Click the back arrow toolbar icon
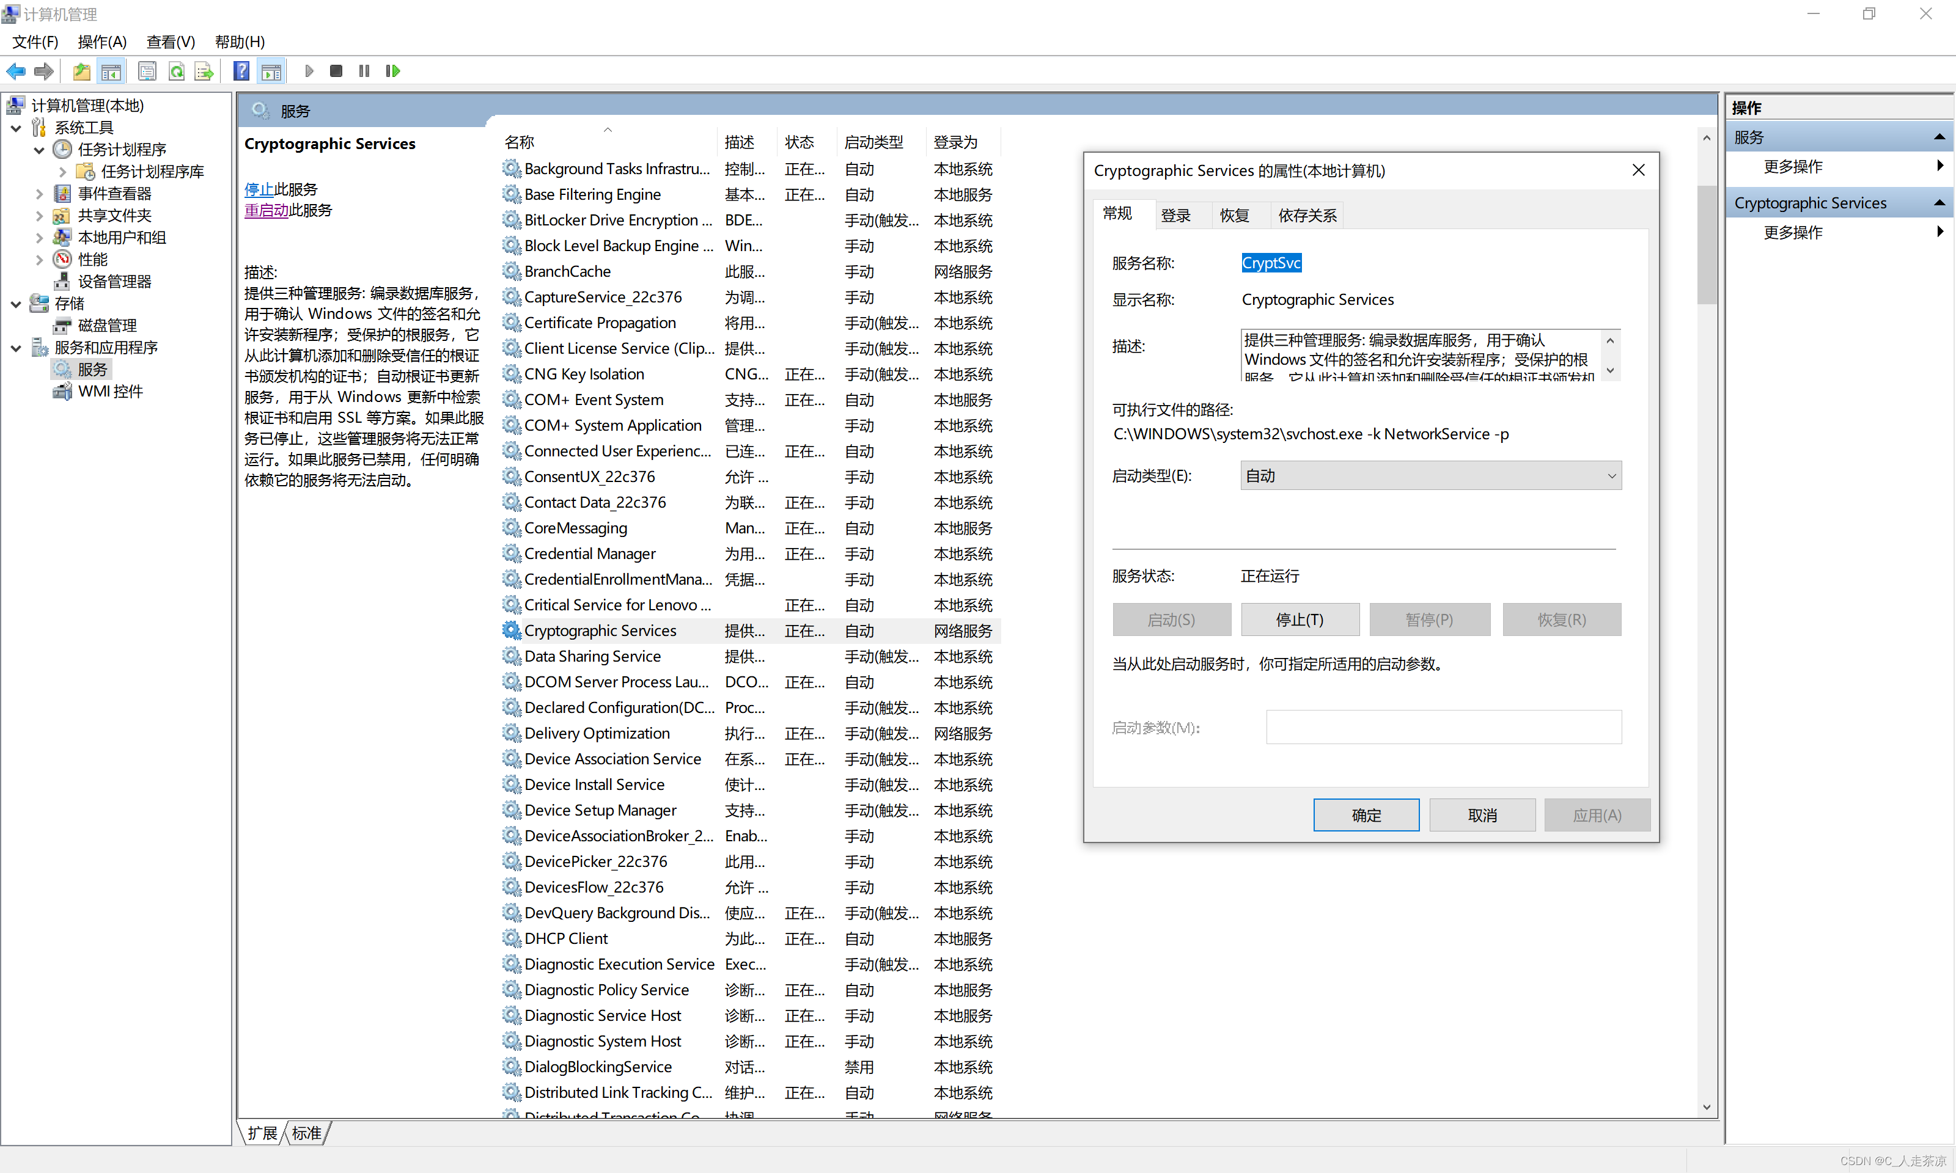Viewport: 1956px width, 1173px height. coord(16,71)
